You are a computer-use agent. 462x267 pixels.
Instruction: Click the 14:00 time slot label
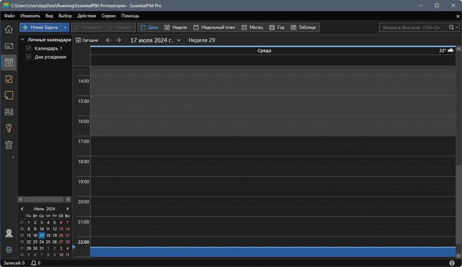84,81
